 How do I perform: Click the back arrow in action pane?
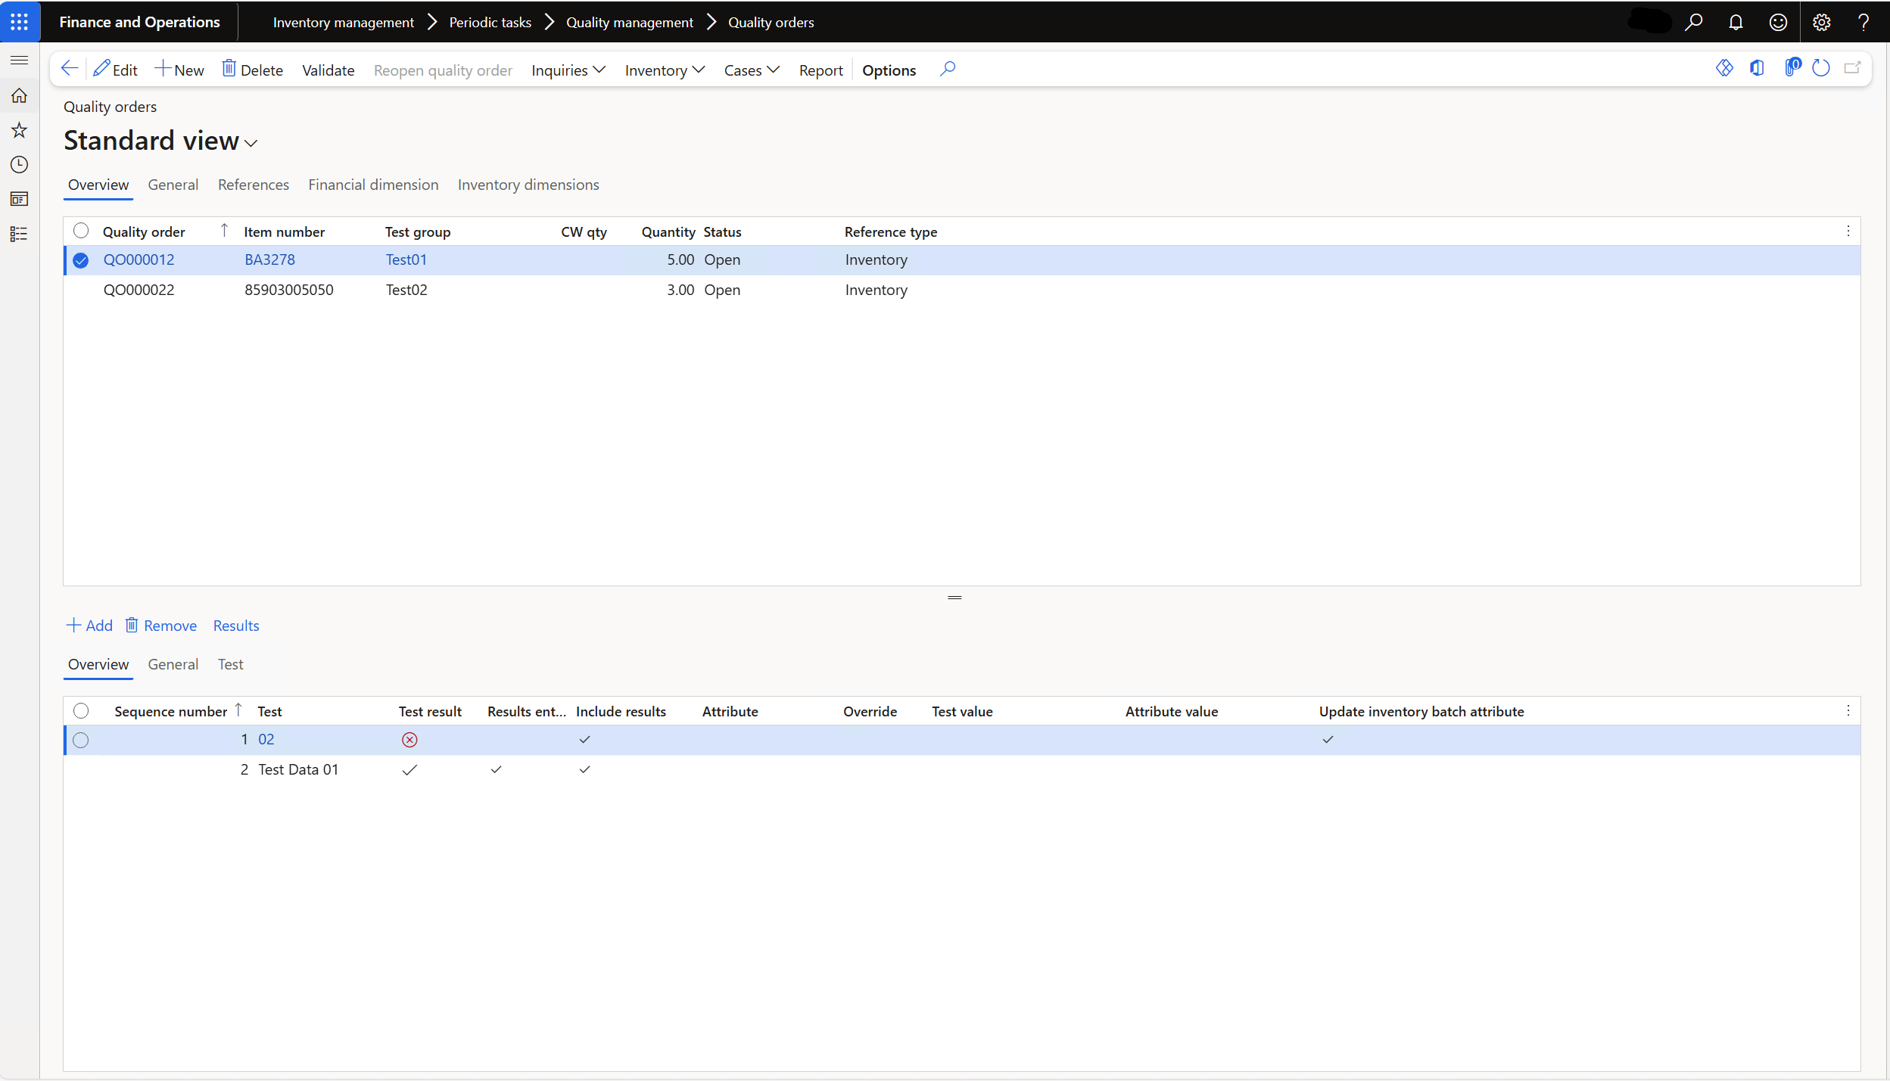tap(70, 69)
